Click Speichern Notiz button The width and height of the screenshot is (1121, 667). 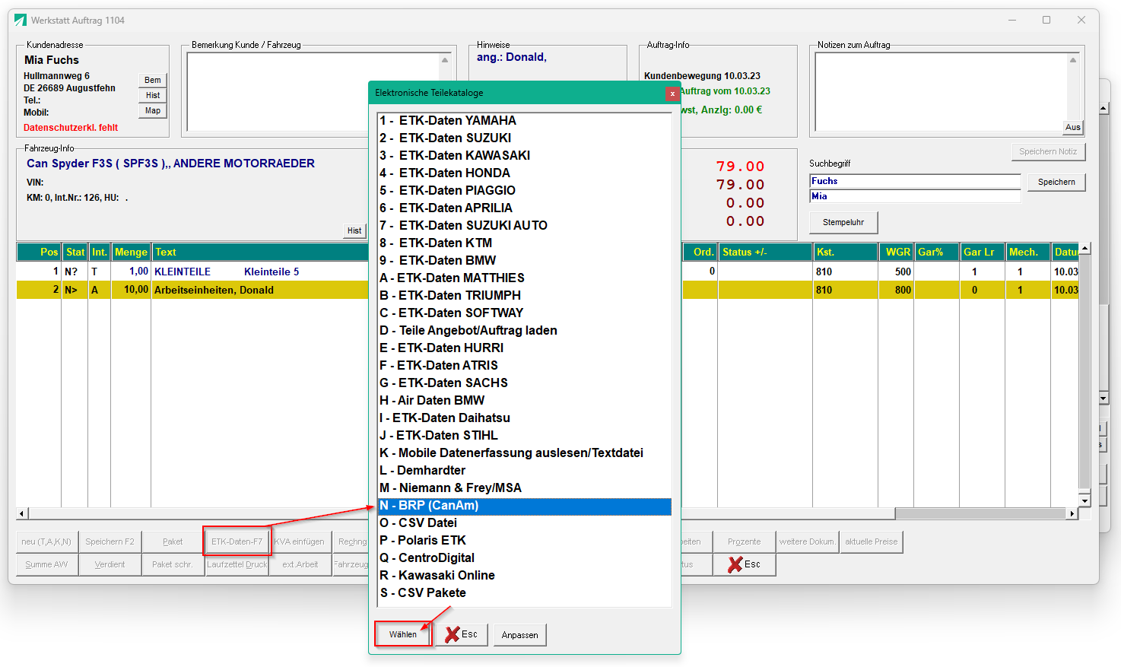[1048, 151]
